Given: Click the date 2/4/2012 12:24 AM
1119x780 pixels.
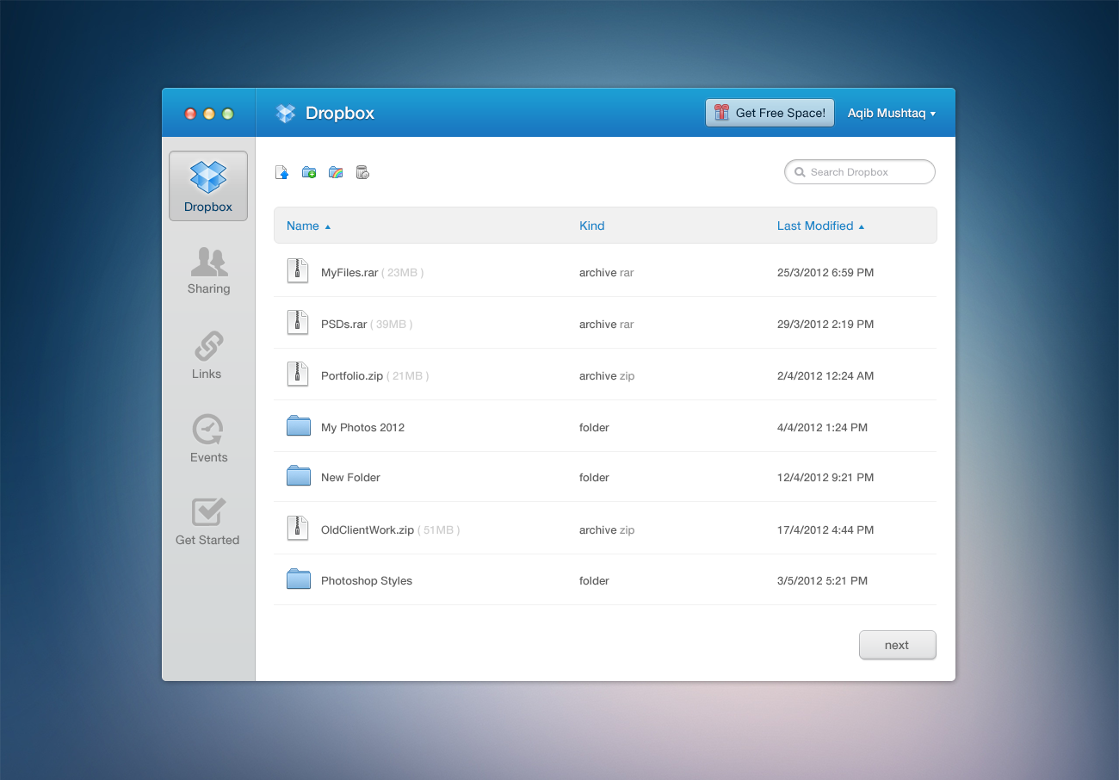Looking at the screenshot, I should 825,376.
